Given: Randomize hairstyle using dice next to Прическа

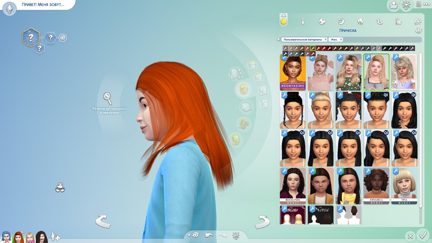Looking at the screenshot, I should (x=418, y=31).
